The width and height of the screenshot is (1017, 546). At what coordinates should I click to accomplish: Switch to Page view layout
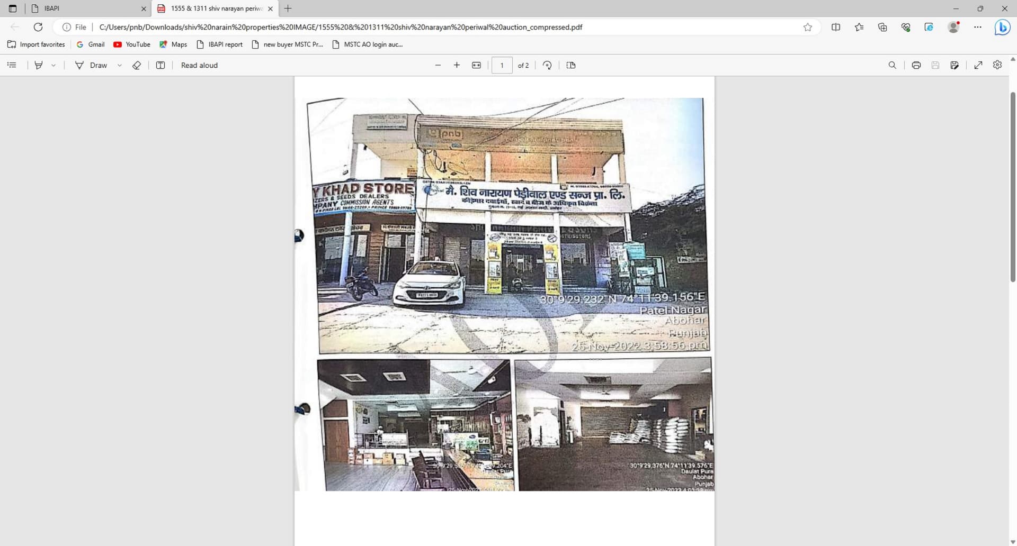click(x=571, y=65)
